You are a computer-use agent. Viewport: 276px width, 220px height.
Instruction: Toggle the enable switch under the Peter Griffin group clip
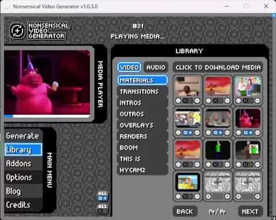point(248,101)
